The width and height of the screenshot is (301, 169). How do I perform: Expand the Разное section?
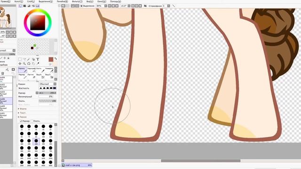[23, 117]
